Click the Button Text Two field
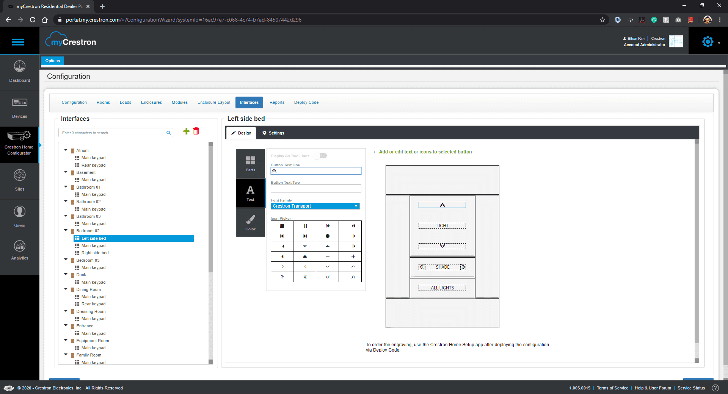This screenshot has width=728, height=394. tap(316, 188)
